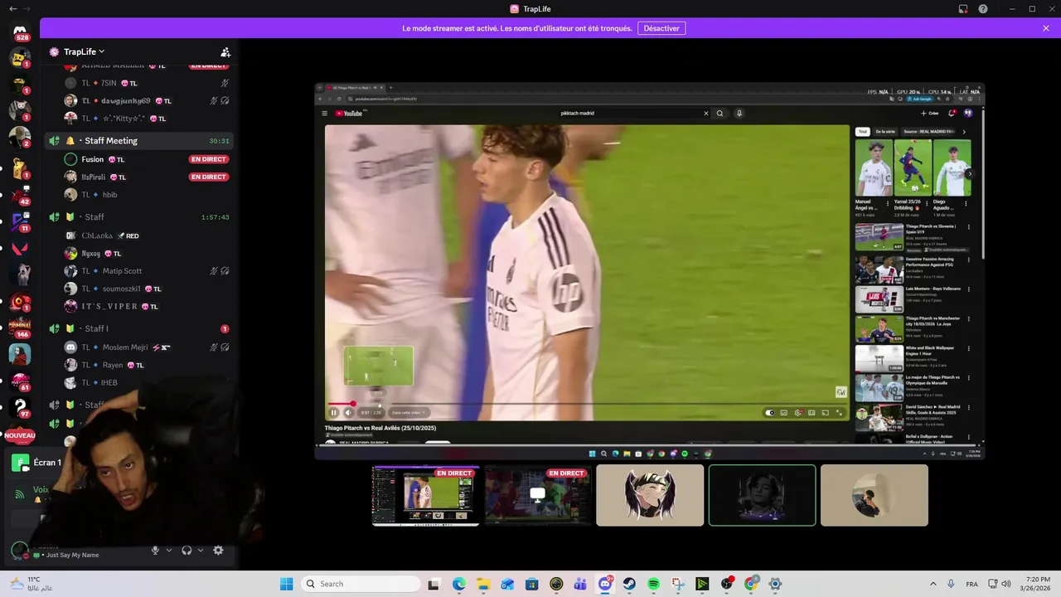The height and width of the screenshot is (597, 1061).
Task: Open YouTube notifications bell
Action: coord(952,114)
